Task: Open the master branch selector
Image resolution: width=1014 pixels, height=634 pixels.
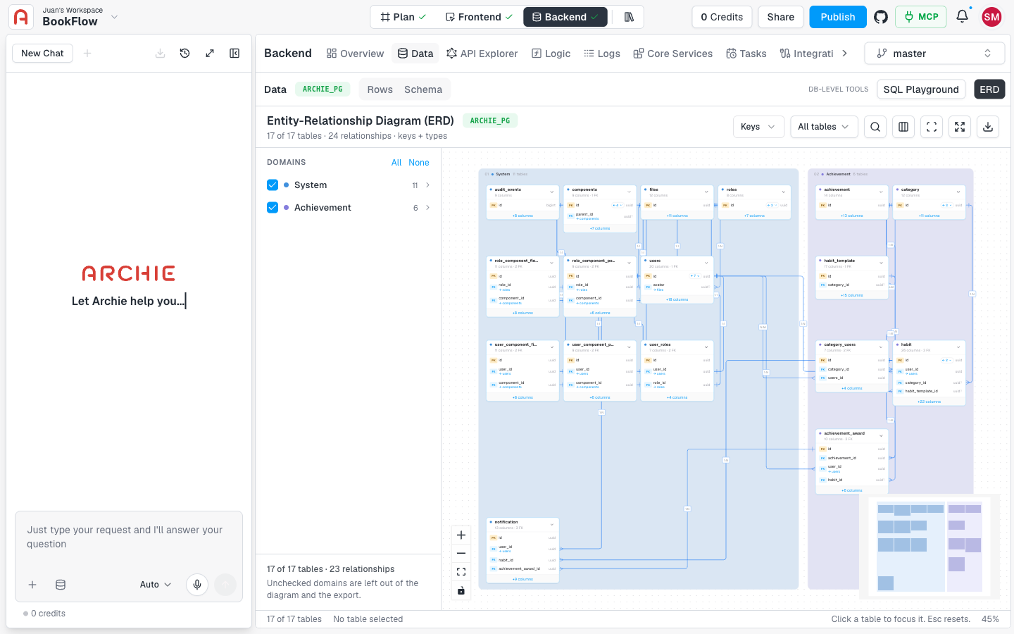Action: [x=934, y=54]
